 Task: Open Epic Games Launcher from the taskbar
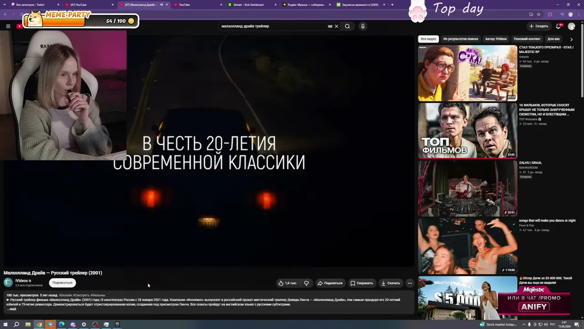pos(117,324)
